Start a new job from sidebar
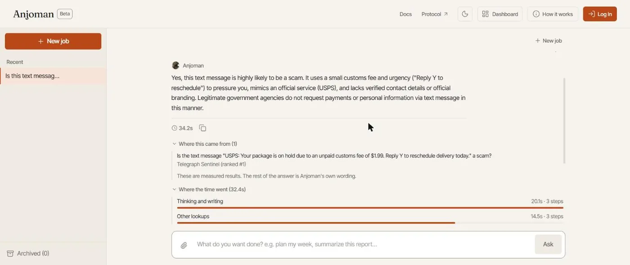630x265 pixels. pos(53,41)
